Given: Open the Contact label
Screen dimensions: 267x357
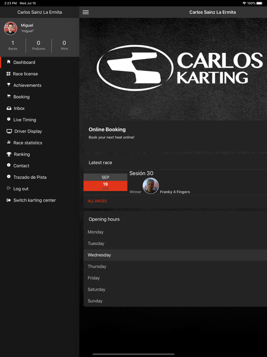Looking at the screenshot, I should point(21,166).
